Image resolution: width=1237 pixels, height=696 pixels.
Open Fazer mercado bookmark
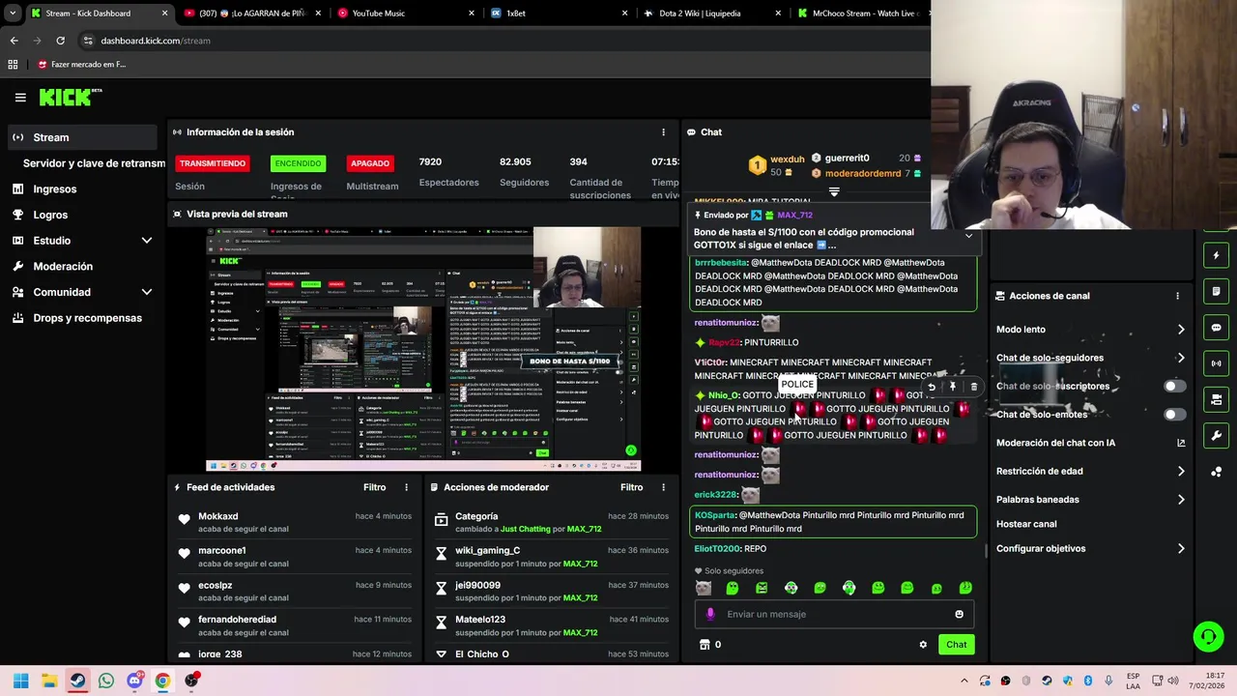click(82, 65)
